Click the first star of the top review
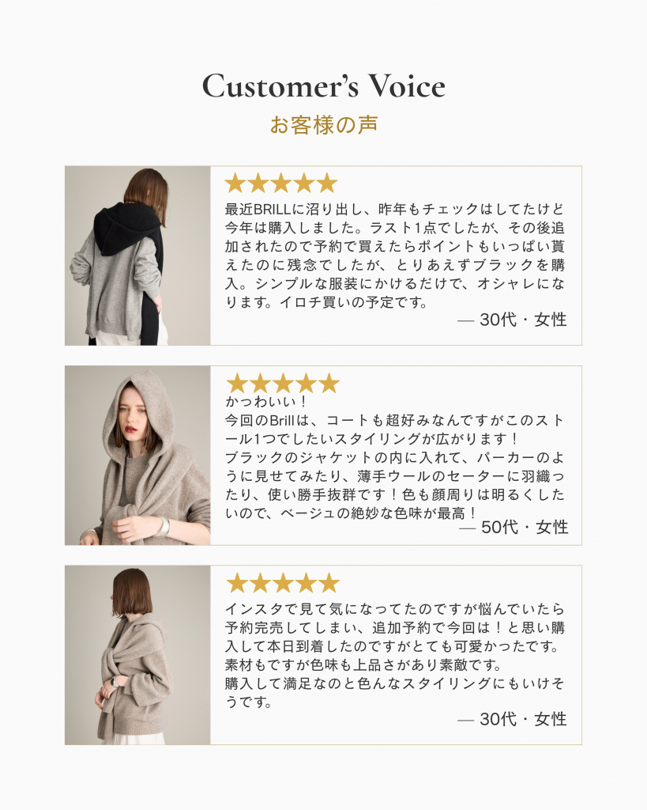Viewport: 647px width, 810px height. pos(235,183)
